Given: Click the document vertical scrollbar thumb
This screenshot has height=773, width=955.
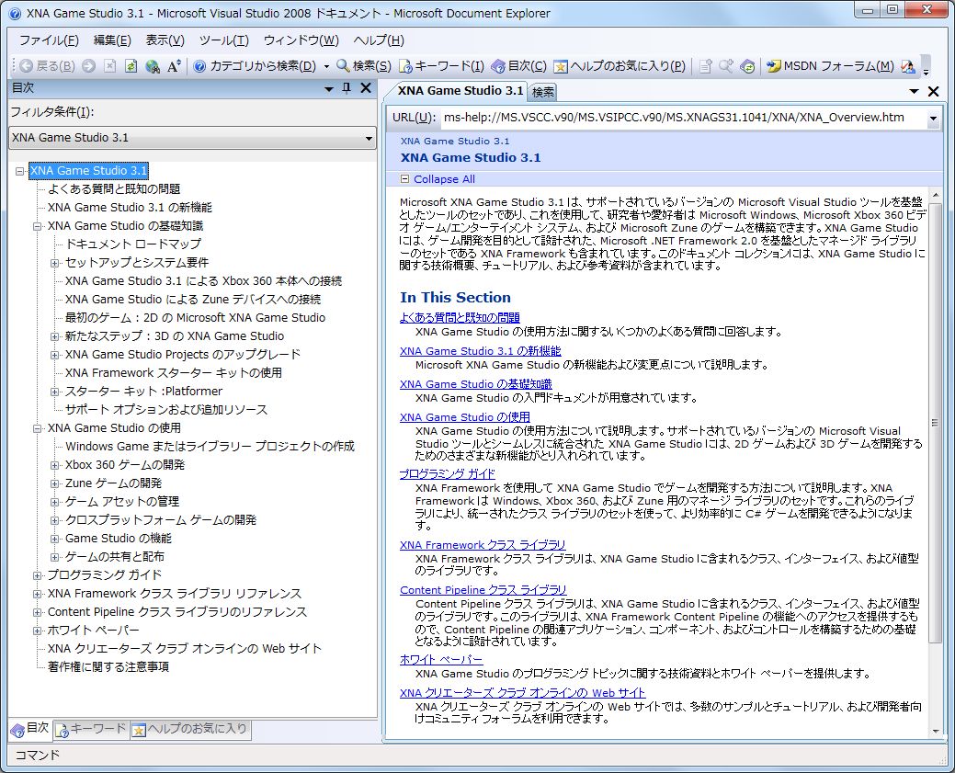Looking at the screenshot, I should 935,423.
